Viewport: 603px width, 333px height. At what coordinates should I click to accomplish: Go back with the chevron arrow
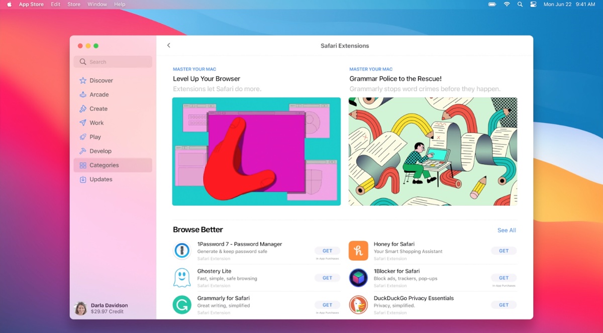(169, 45)
